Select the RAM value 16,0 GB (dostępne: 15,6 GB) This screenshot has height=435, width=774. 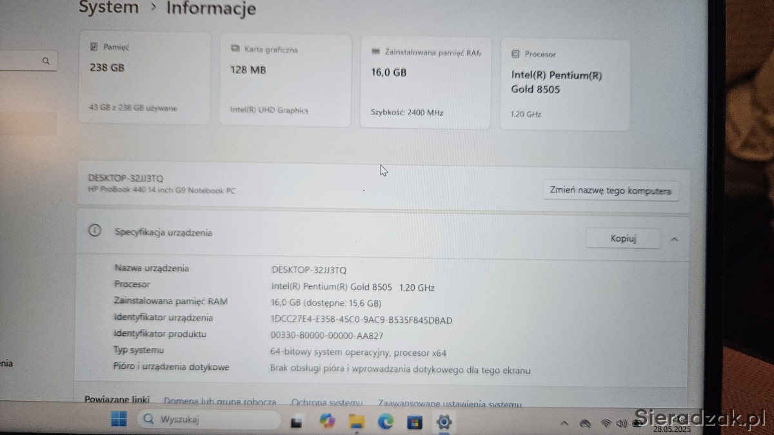326,303
